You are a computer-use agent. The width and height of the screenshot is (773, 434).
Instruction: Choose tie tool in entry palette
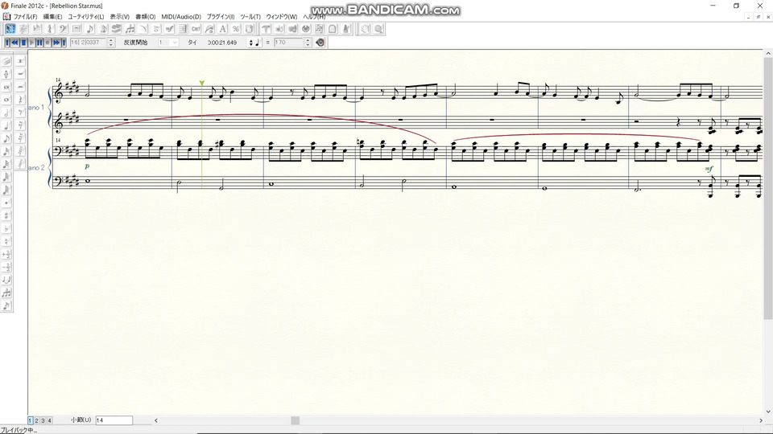(6, 280)
